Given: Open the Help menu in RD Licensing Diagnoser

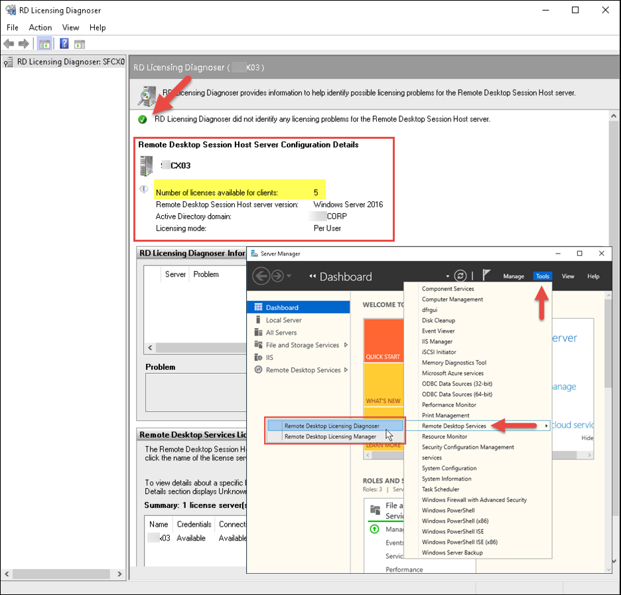Looking at the screenshot, I should 98,27.
